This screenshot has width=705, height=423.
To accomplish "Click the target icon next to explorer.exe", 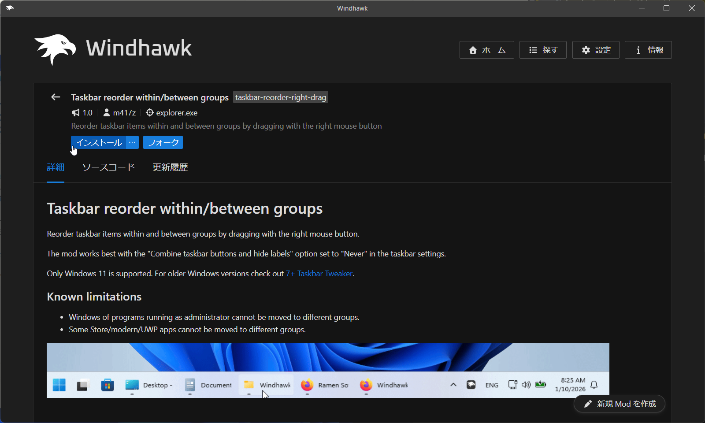I will coord(150,113).
